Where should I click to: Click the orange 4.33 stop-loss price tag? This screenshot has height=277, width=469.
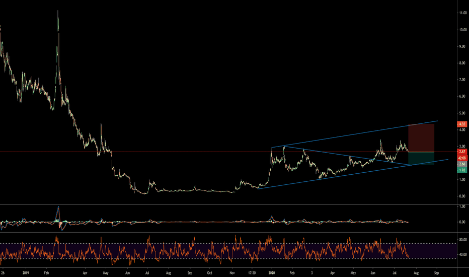tap(462, 124)
